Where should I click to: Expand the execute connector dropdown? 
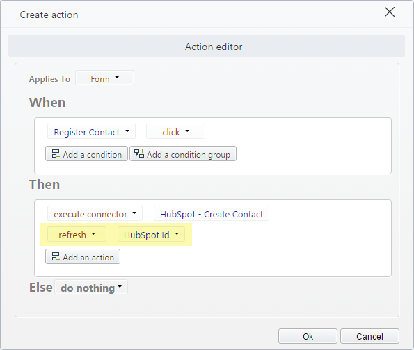95,213
